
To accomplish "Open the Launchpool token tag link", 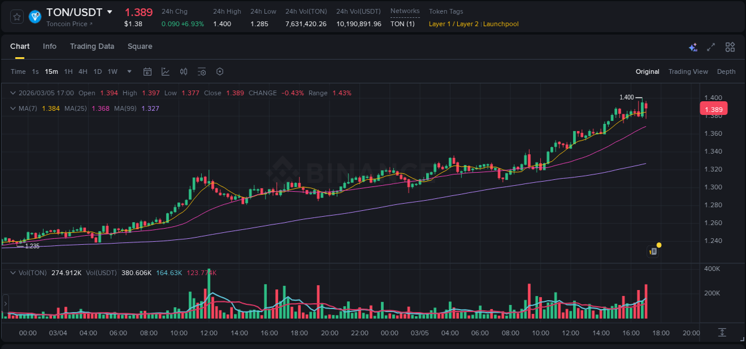I will [x=500, y=24].
